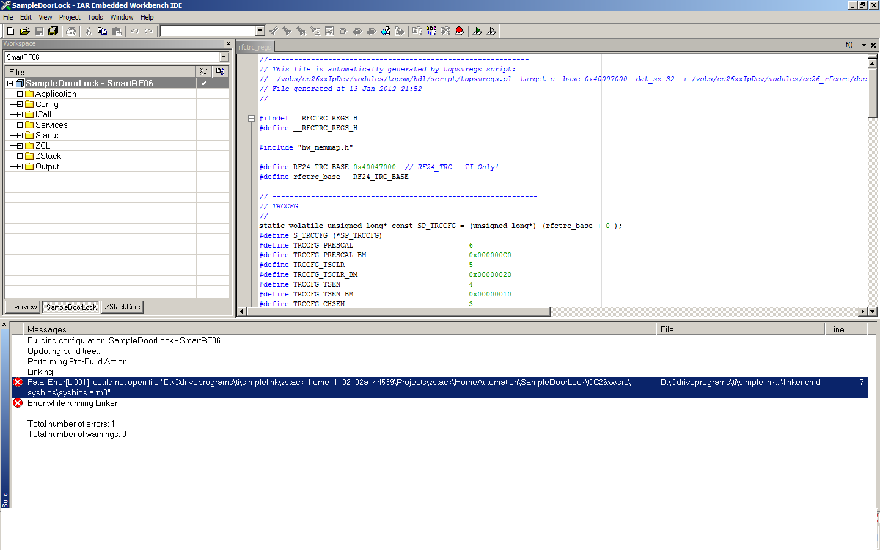Click the Copy toolbar icon
880x550 pixels.
[102, 31]
